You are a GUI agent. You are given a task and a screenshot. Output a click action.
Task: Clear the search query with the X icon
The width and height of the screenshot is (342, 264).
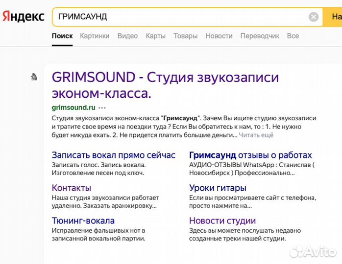point(314,17)
